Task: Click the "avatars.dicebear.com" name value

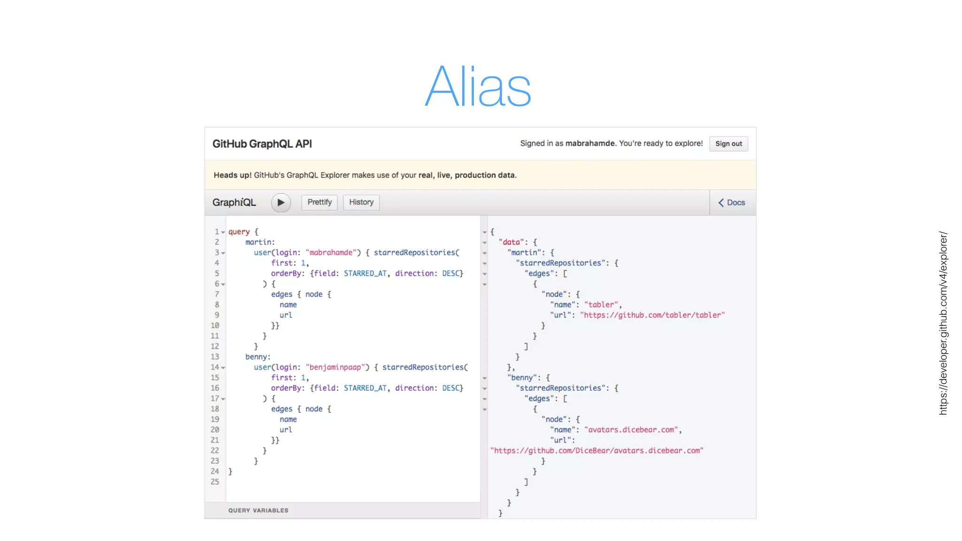Action: tap(631, 430)
